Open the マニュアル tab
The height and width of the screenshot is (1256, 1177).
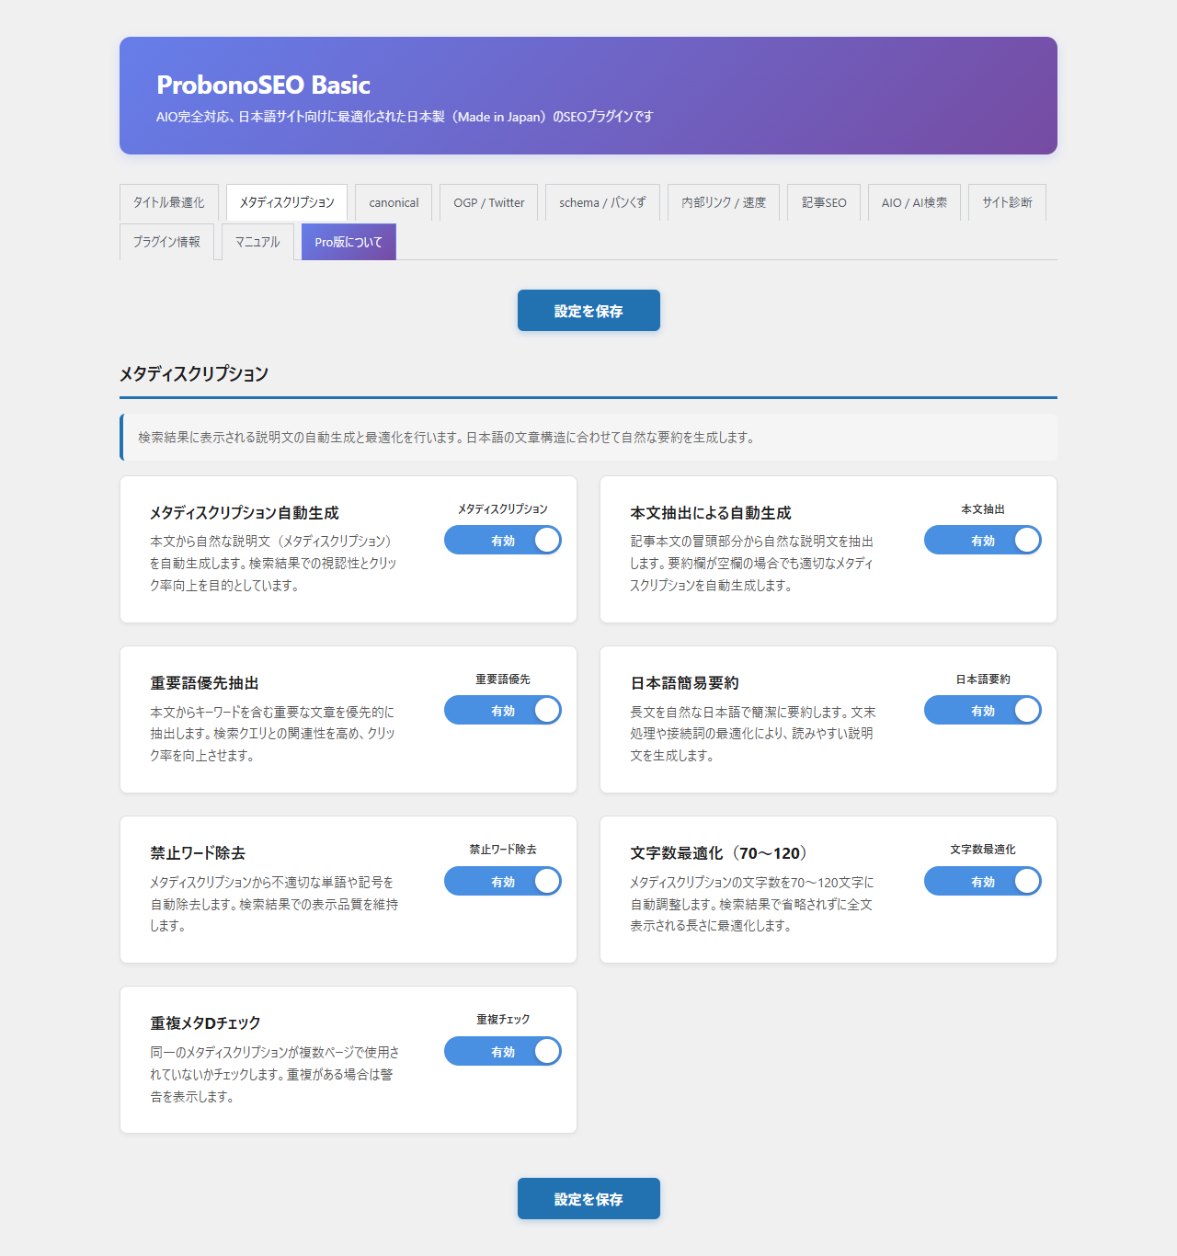click(x=257, y=242)
